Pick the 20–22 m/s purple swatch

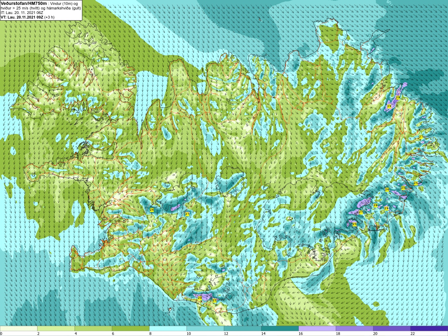pyautogui.click(x=392, y=329)
